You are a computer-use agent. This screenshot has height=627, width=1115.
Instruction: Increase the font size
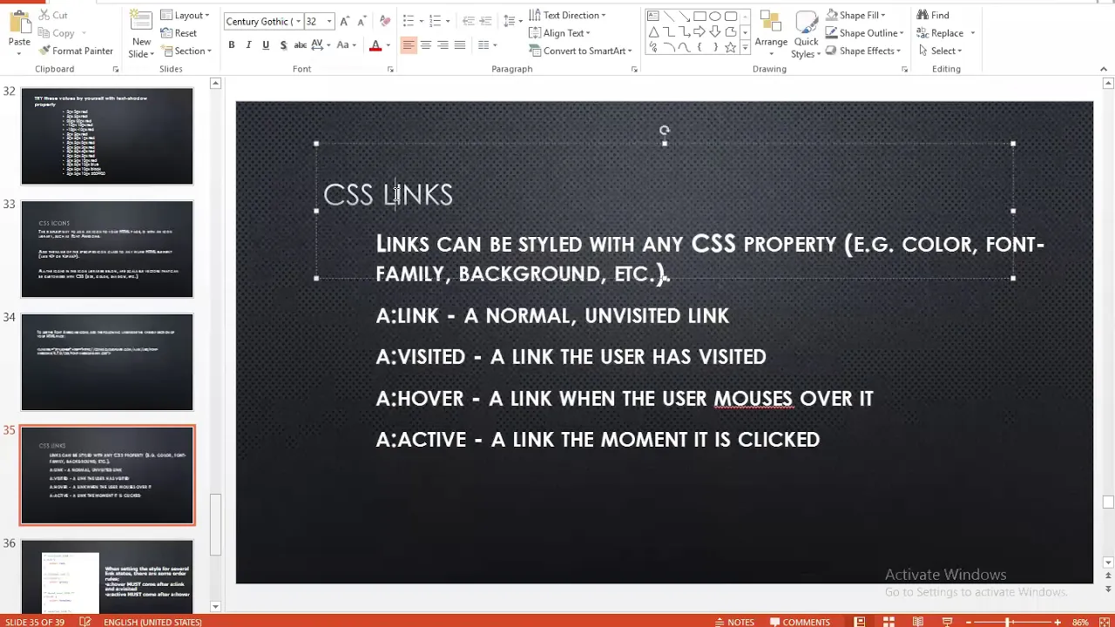coord(345,21)
